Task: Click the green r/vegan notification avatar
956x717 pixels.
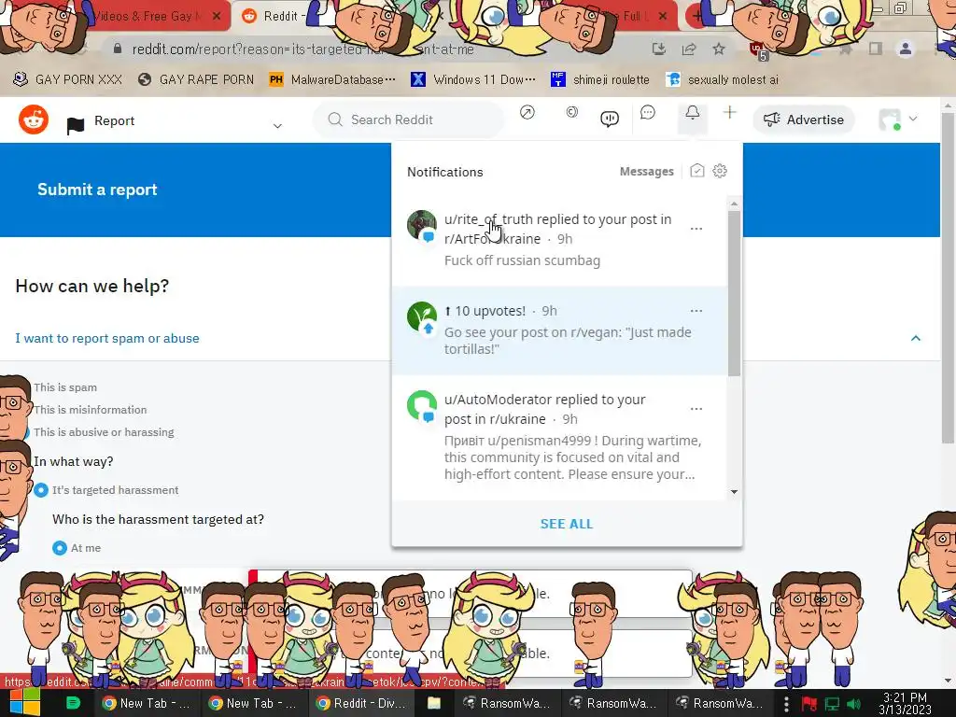Action: pos(421,317)
